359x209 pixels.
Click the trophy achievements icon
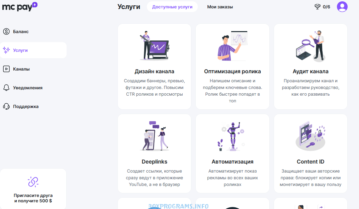317,7
